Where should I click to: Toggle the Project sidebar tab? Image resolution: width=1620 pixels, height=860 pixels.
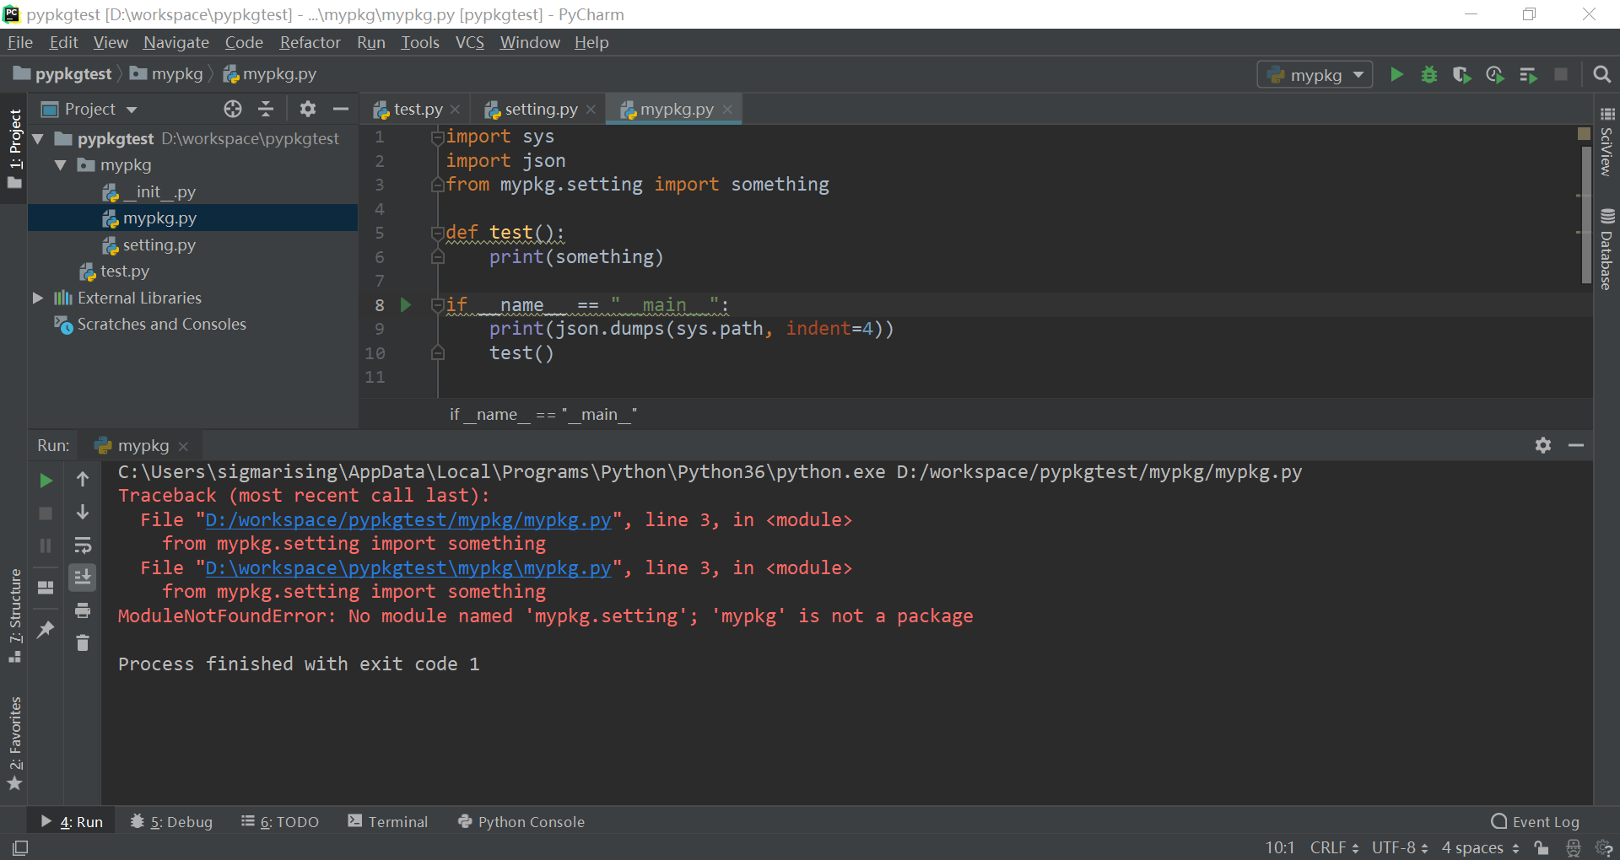tap(14, 149)
